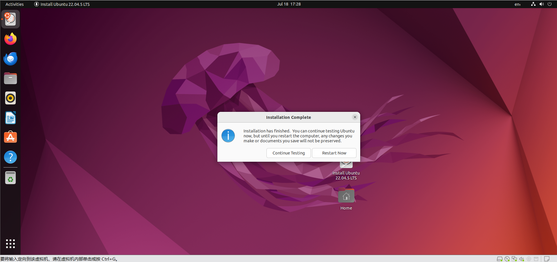Open the Show Applications grid
The height and width of the screenshot is (262, 557).
[10, 244]
